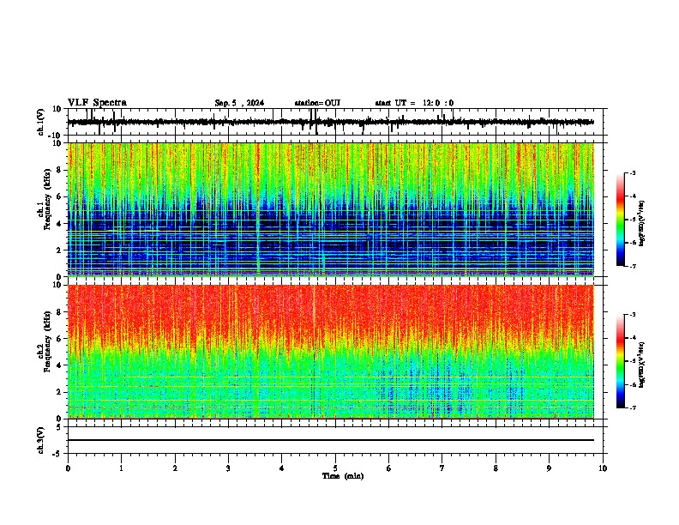The width and height of the screenshot is (679, 525).
Task: Click the ch.2 spectrogram color scale bar
Action: pyautogui.click(x=620, y=361)
